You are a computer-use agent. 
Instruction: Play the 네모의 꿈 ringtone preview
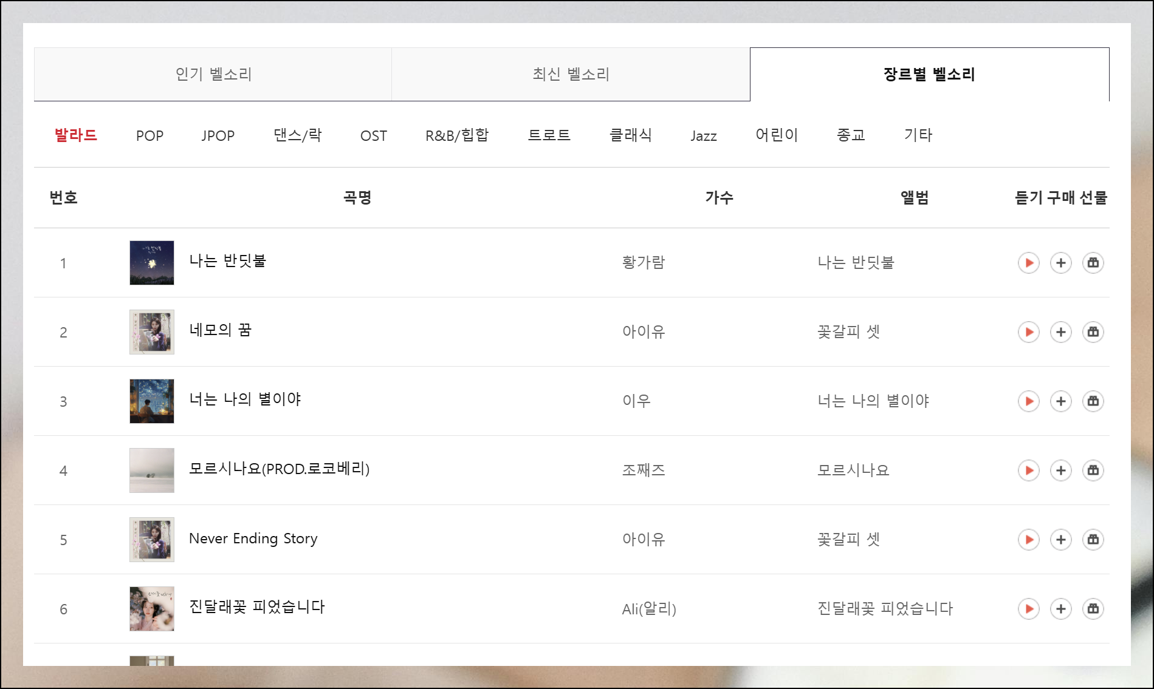[1029, 332]
